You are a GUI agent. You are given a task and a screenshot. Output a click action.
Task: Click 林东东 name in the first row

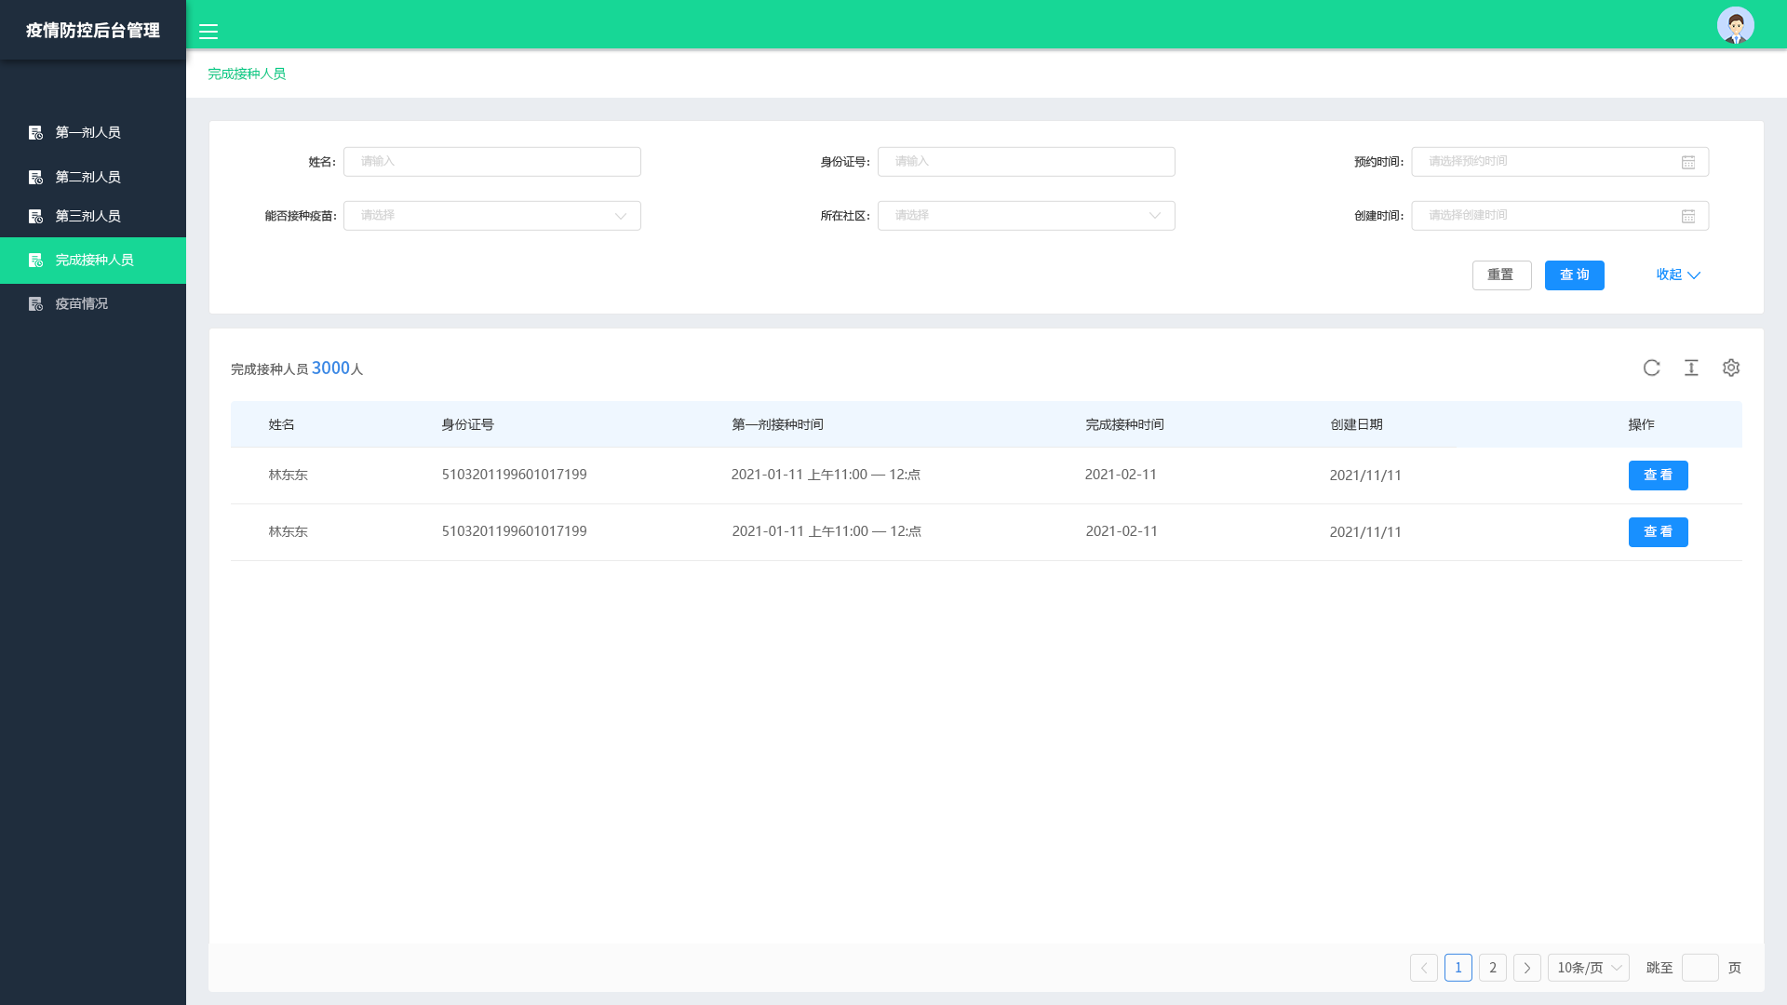click(288, 475)
